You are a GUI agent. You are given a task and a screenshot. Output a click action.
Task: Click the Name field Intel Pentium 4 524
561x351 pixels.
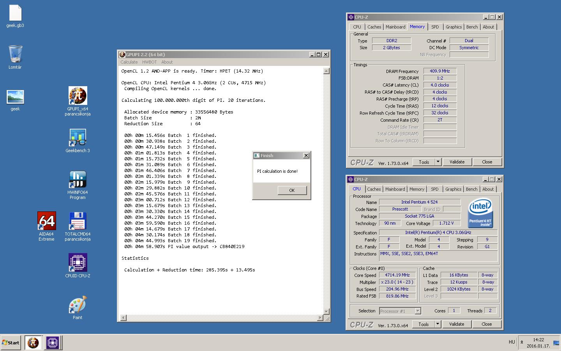(420, 202)
